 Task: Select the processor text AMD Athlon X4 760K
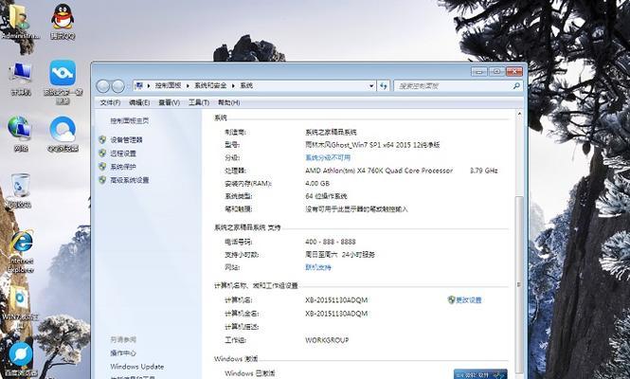pyautogui.click(x=379, y=171)
